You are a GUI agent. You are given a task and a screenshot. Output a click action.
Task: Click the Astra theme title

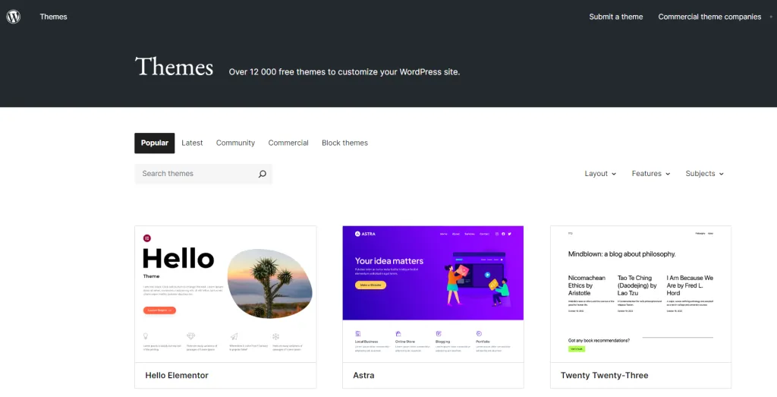363,375
